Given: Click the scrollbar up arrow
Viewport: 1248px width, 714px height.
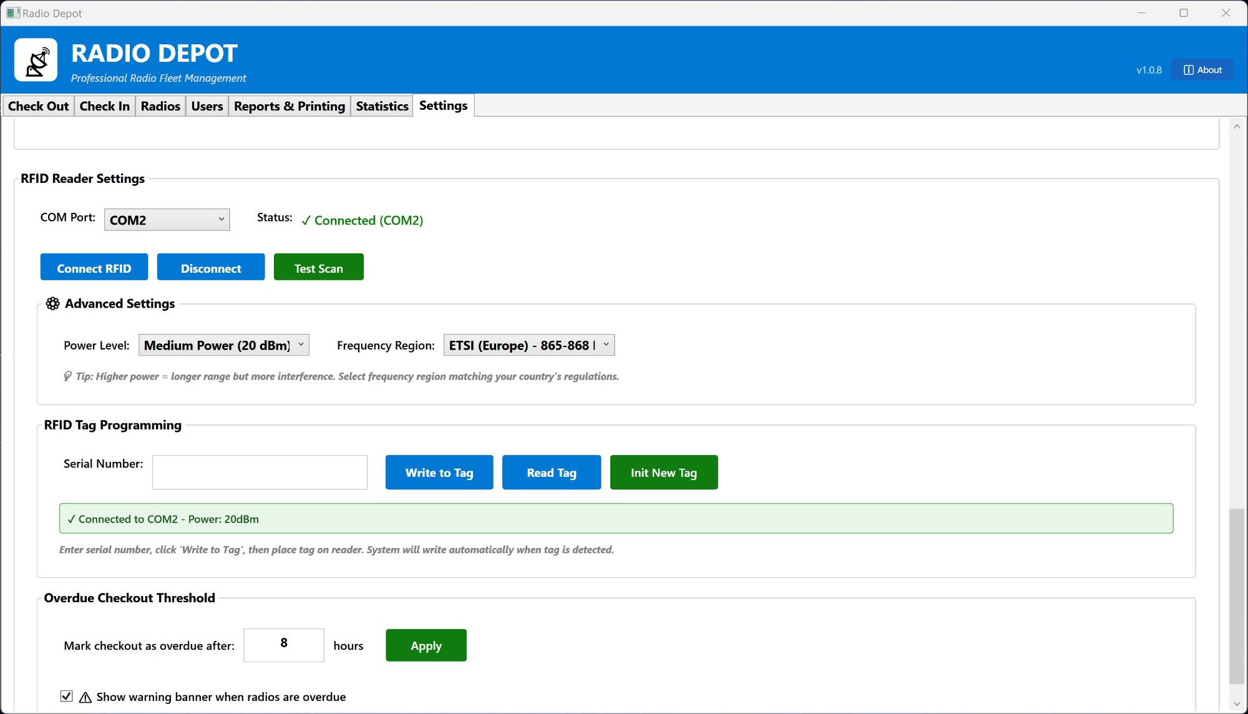Looking at the screenshot, I should pos(1237,127).
